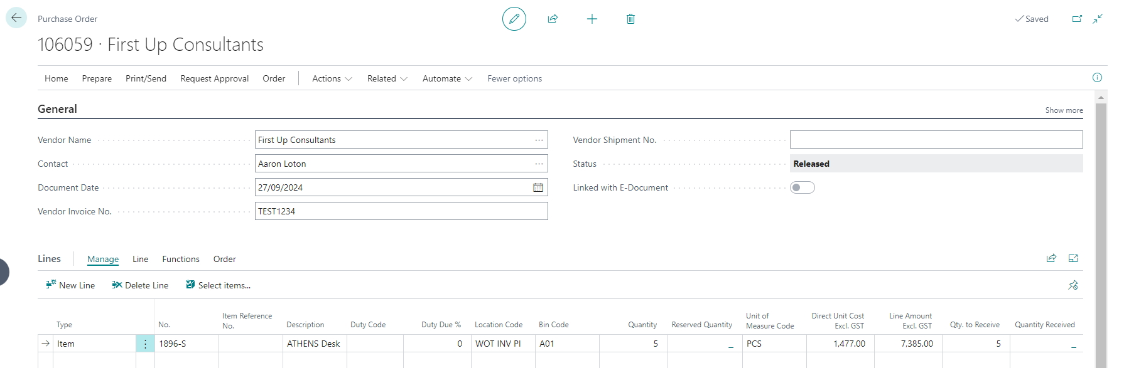Click Select items... in Lines toolbar

tap(218, 285)
